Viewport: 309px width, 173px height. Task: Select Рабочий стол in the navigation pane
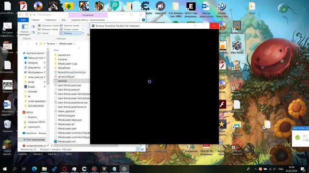coord(33,58)
